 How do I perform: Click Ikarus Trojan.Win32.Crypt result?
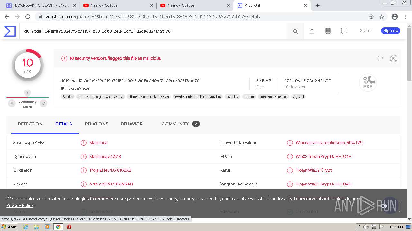[x=314, y=170]
